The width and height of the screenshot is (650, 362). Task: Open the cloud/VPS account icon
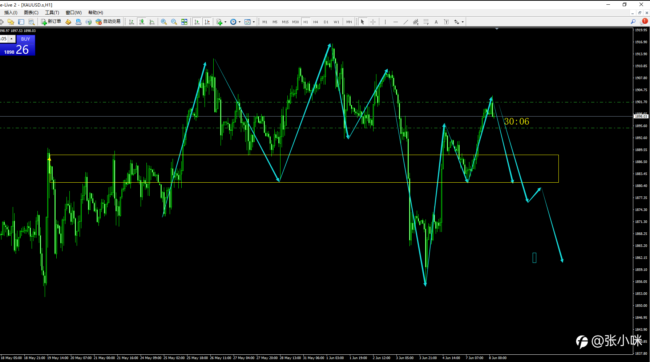point(78,22)
